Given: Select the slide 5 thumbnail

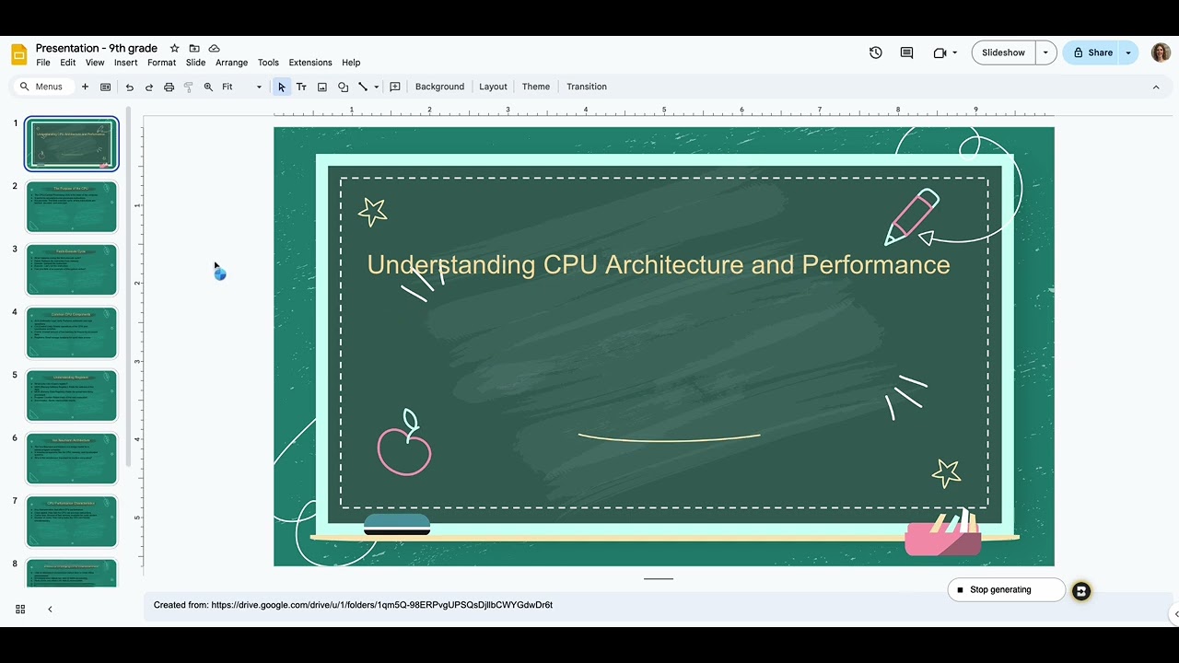Looking at the screenshot, I should click(72, 395).
